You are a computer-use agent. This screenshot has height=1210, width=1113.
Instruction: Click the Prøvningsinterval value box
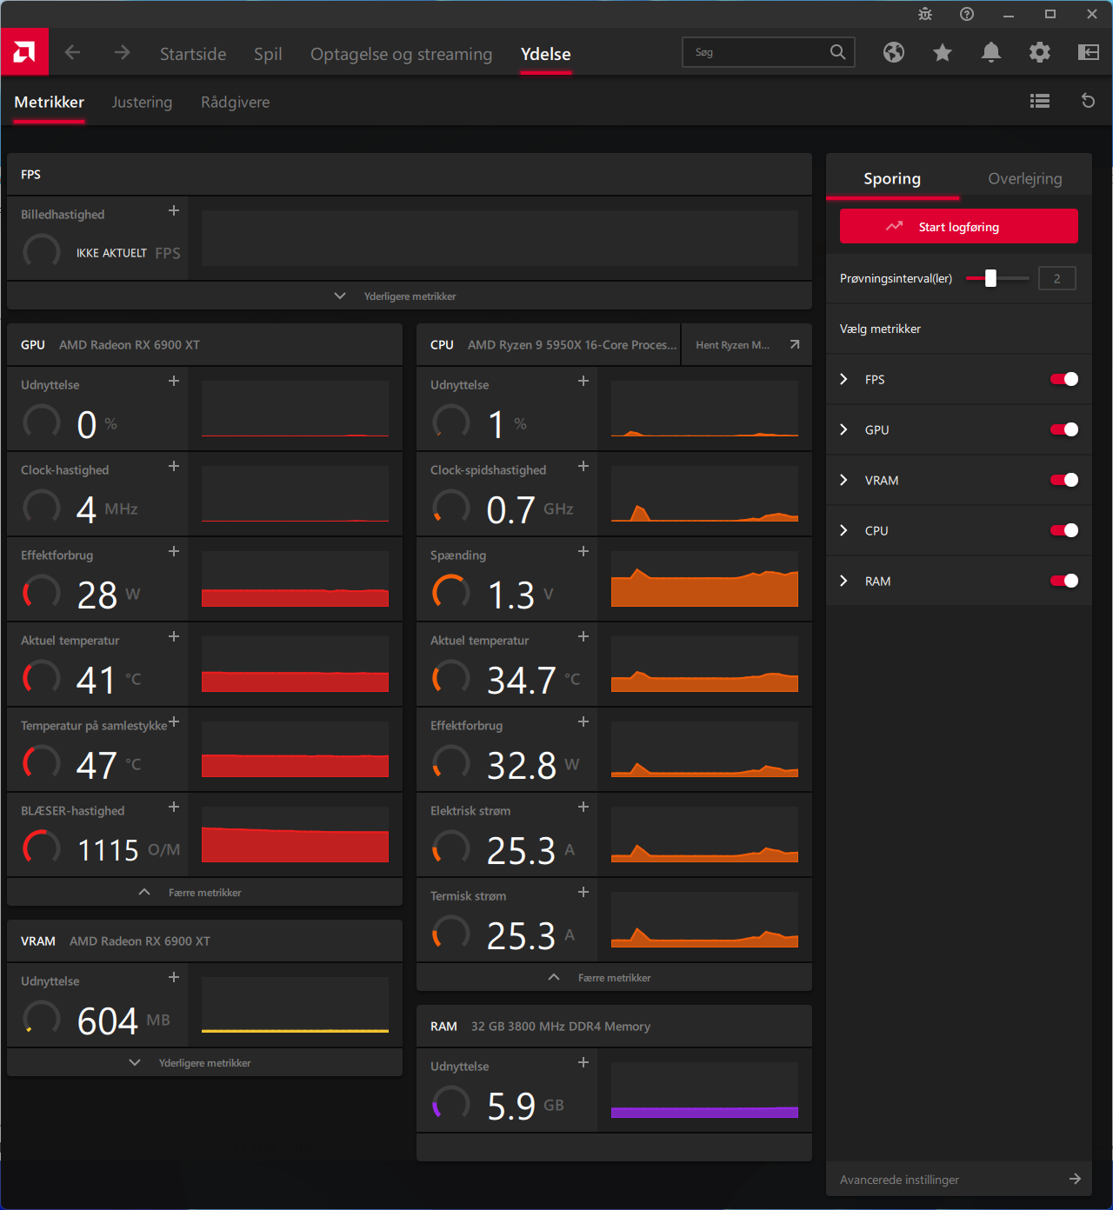[x=1057, y=278]
